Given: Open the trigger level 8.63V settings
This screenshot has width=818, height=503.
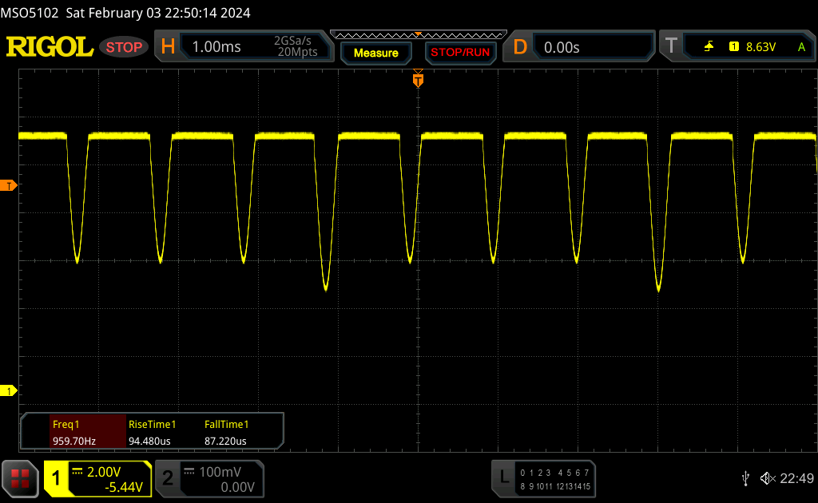Looking at the screenshot, I should tap(760, 47).
